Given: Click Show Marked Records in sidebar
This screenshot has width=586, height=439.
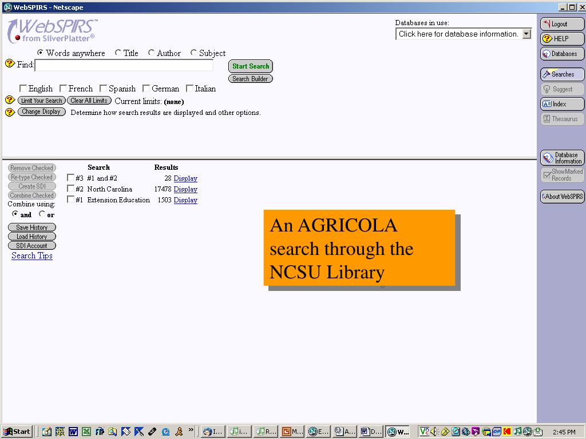Looking at the screenshot, I should [x=562, y=175].
